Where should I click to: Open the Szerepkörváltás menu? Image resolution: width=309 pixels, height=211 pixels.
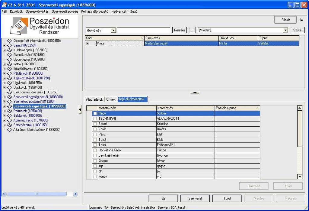tap(37, 11)
